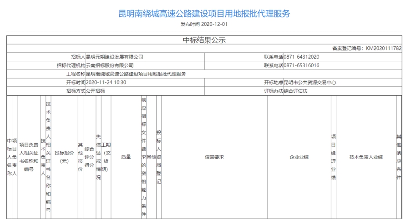Select the 企业业绩 column header

coord(299,157)
